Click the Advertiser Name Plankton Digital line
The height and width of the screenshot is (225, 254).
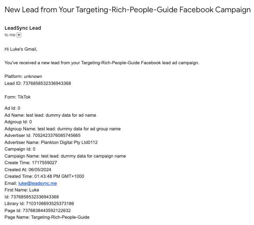click(51, 142)
